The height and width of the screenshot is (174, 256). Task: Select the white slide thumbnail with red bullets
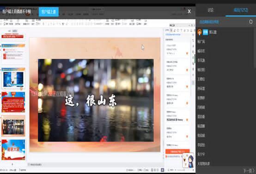point(13,54)
